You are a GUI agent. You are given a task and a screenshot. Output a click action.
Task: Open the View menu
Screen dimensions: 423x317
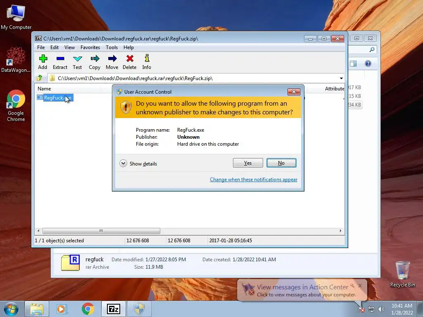(x=69, y=47)
